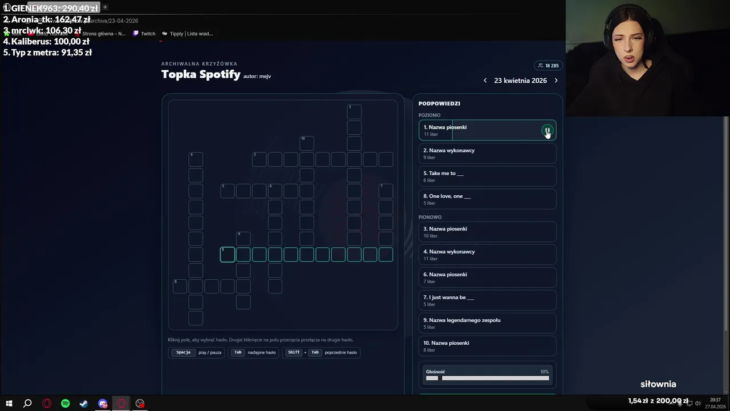Image resolution: width=730 pixels, height=411 pixels.
Task: Open Windows taskbar search
Action: [x=27, y=404]
